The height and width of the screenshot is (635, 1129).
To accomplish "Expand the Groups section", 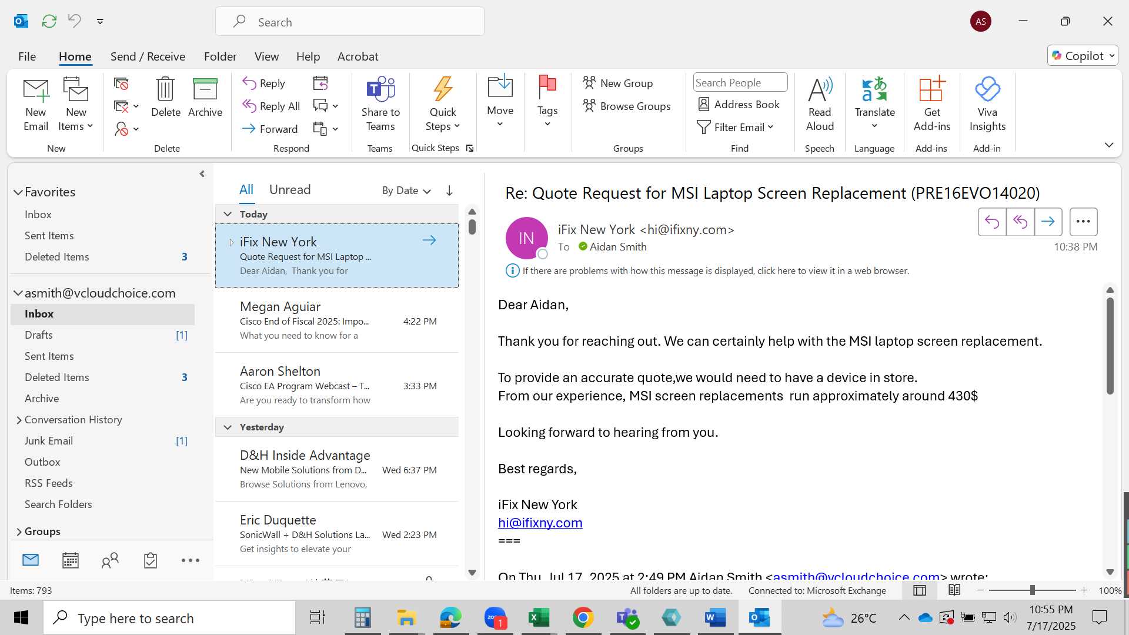I will tap(19, 532).
